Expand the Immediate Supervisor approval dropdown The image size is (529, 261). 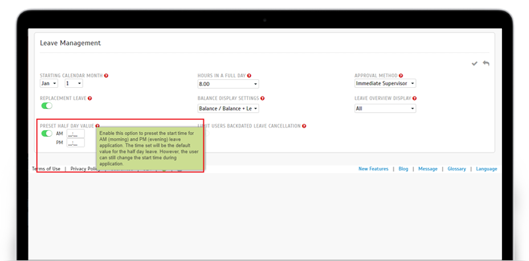pos(386,83)
